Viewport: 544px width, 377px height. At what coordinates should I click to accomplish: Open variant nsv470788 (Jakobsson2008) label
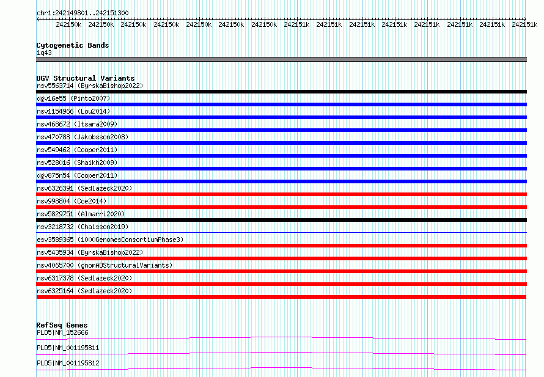pyautogui.click(x=83, y=137)
